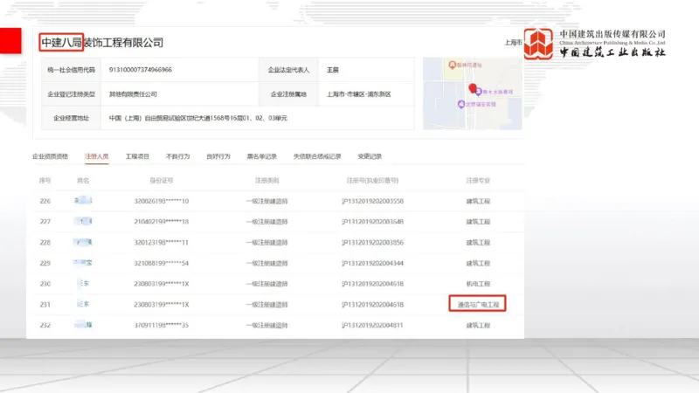This screenshot has height=393, width=699.
Task: Click the 企业法定代表人 label
Action: click(288, 70)
